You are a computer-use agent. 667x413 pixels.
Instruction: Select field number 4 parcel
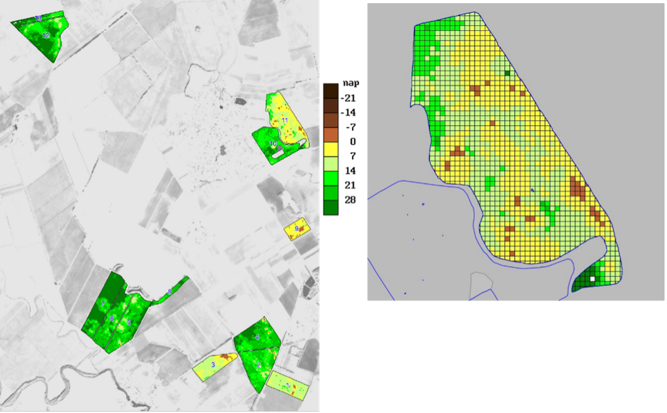[257, 338]
